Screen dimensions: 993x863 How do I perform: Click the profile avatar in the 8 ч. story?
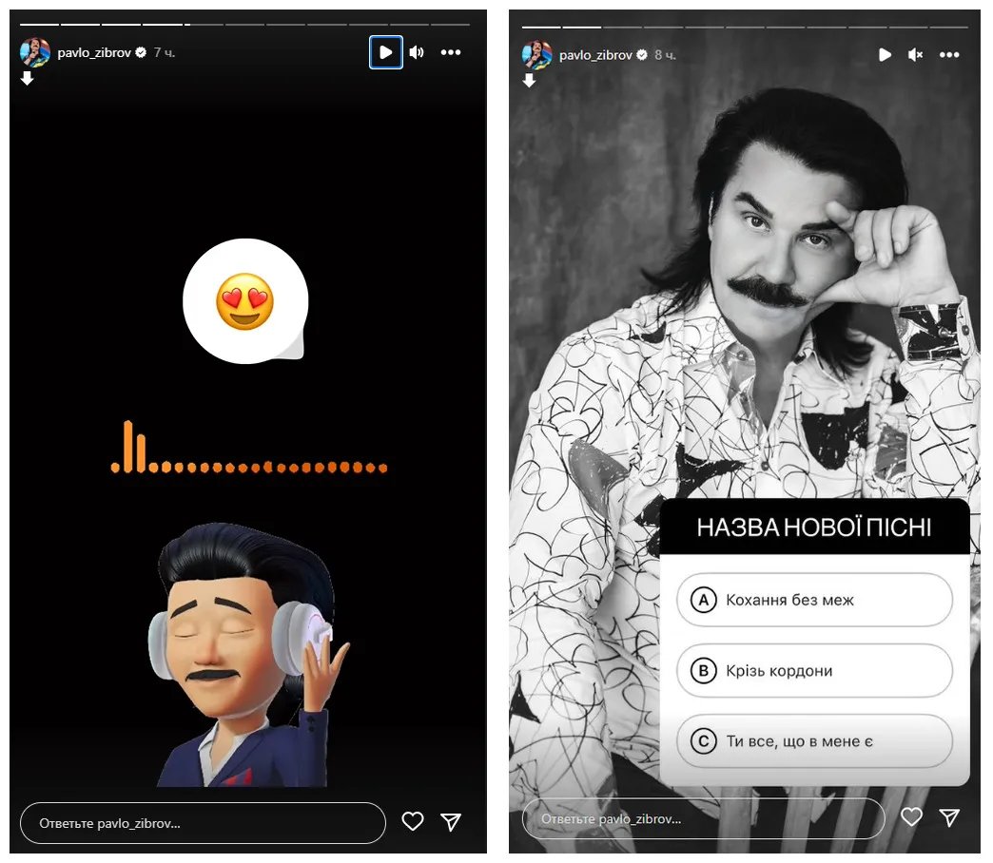537,55
